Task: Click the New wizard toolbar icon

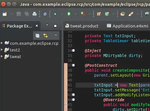Action: click(5, 14)
